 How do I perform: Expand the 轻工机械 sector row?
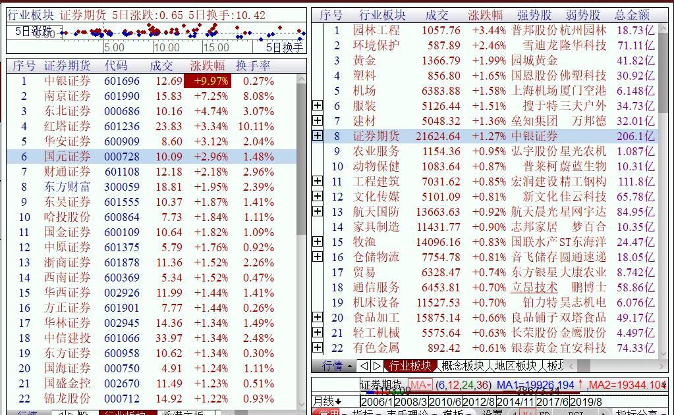(x=318, y=332)
